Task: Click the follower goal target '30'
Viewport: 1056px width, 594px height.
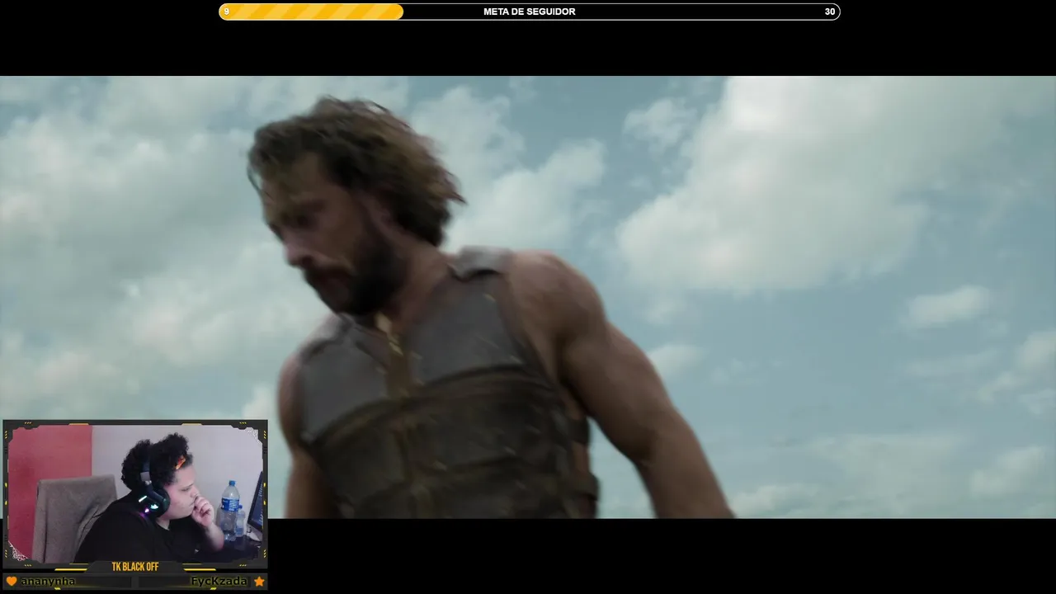Action: point(829,12)
